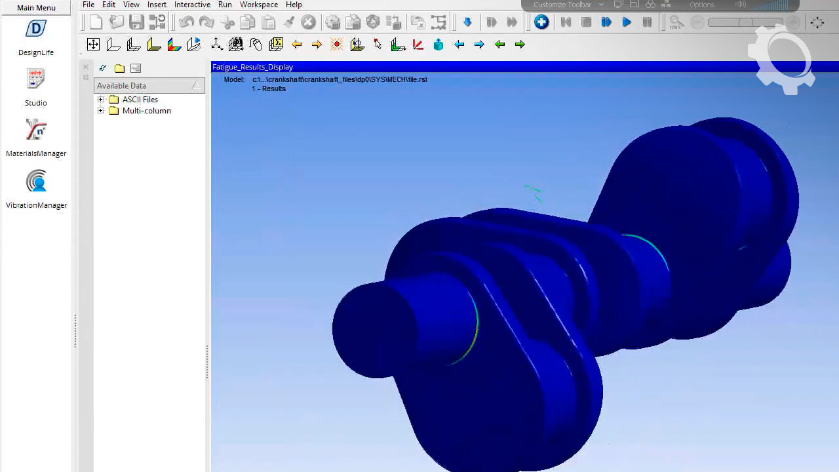Click the sigma calculation toolbar icon
Image resolution: width=839 pixels, height=472 pixels.
point(276,45)
